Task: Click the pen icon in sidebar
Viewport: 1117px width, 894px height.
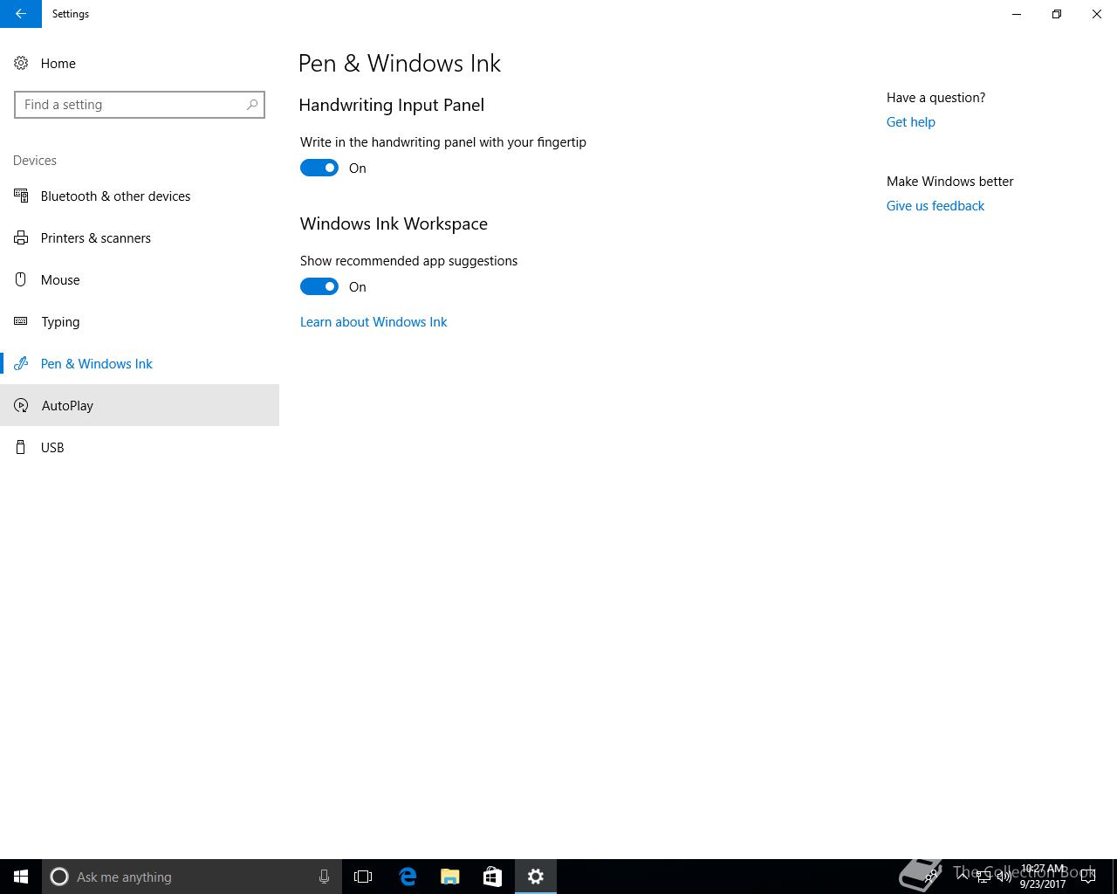Action: point(21,363)
